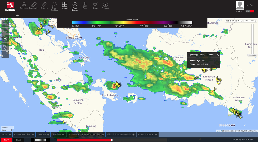
Task: Click the Baron logo
Action: coord(10,6)
